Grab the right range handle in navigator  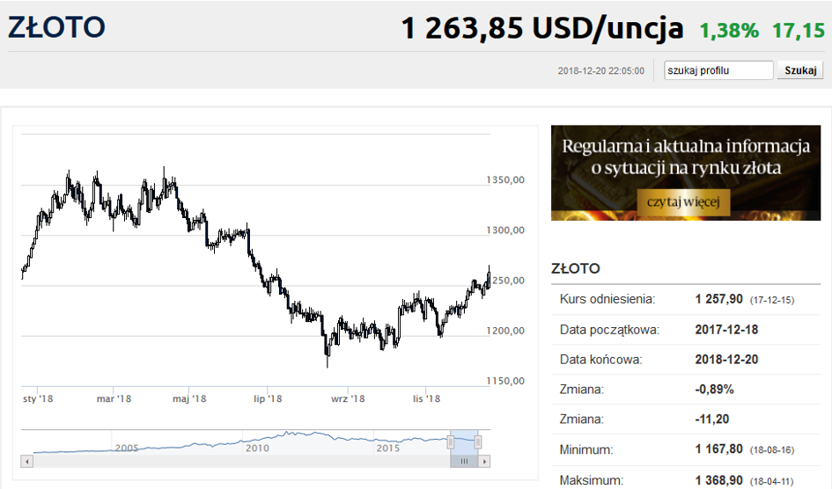point(478,442)
